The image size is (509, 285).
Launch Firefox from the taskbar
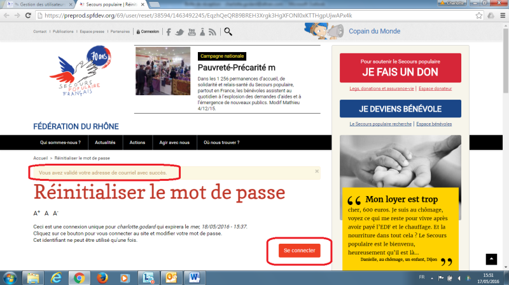(102, 278)
